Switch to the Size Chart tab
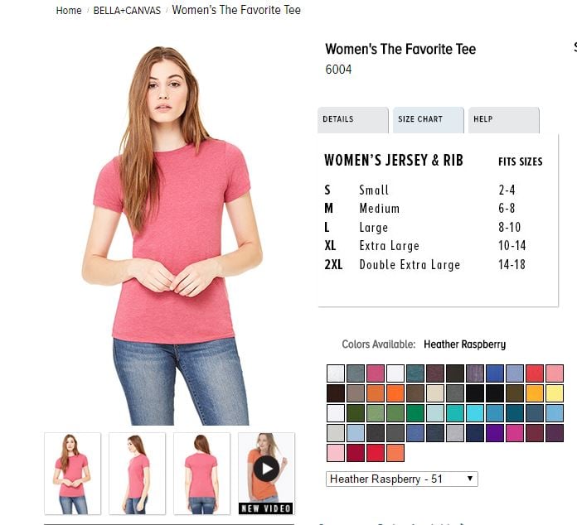This screenshot has width=577, height=525. point(429,120)
